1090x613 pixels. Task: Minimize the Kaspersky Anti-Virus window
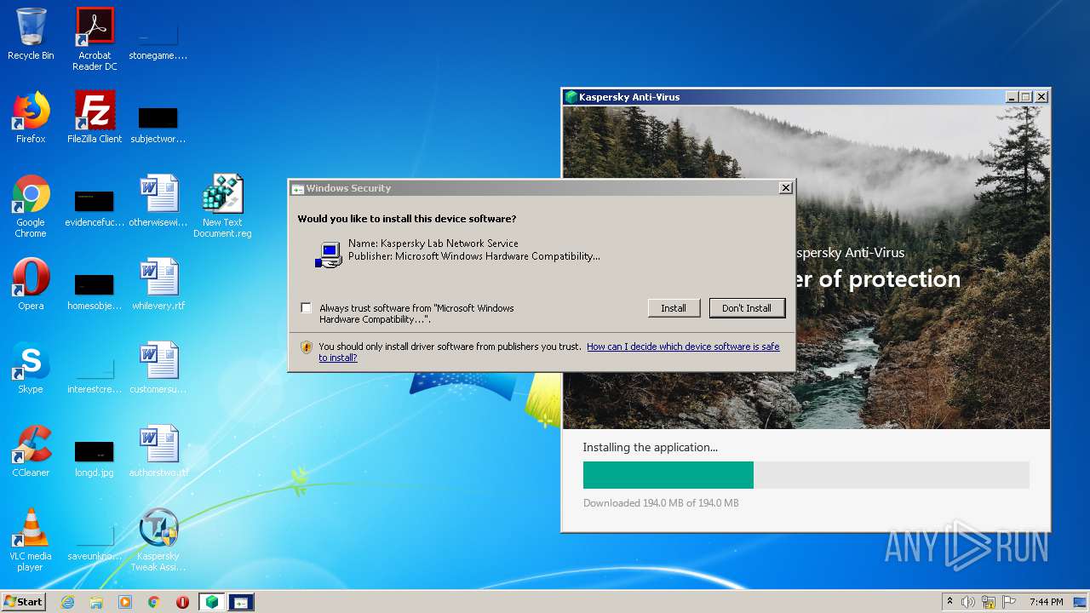(x=1012, y=97)
